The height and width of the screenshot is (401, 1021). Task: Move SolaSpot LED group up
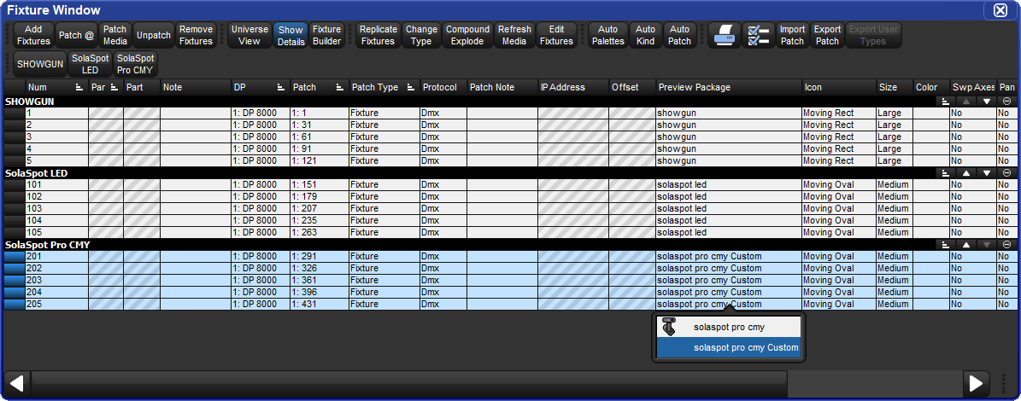pyautogui.click(x=966, y=173)
